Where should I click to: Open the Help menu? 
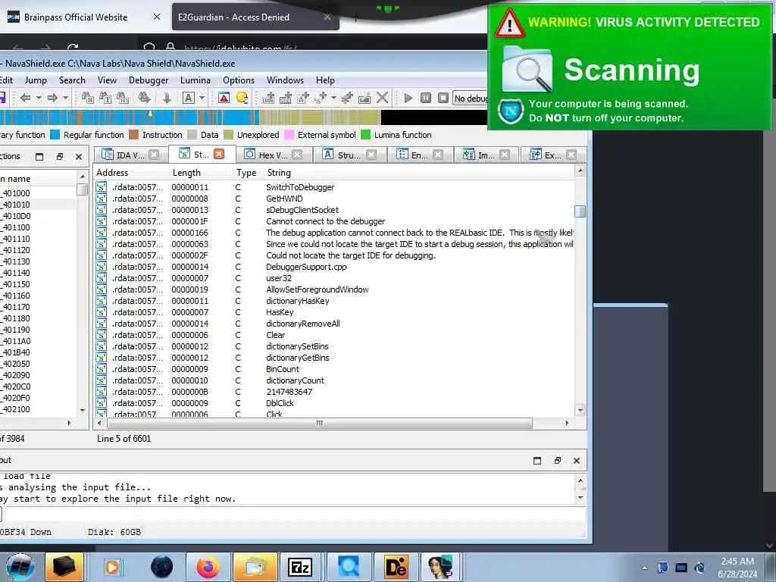click(325, 80)
